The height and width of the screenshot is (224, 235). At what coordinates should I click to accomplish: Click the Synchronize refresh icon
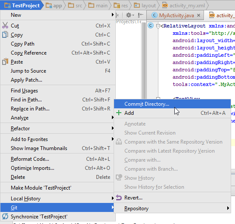coord(5,217)
